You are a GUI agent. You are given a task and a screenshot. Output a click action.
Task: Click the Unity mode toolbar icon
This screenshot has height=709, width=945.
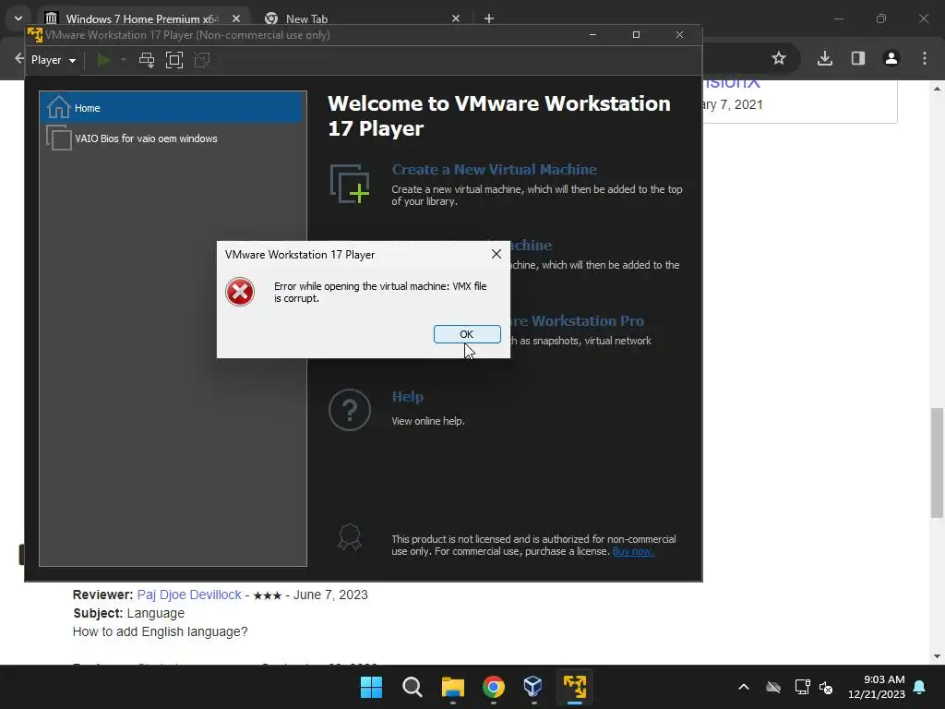(x=202, y=60)
